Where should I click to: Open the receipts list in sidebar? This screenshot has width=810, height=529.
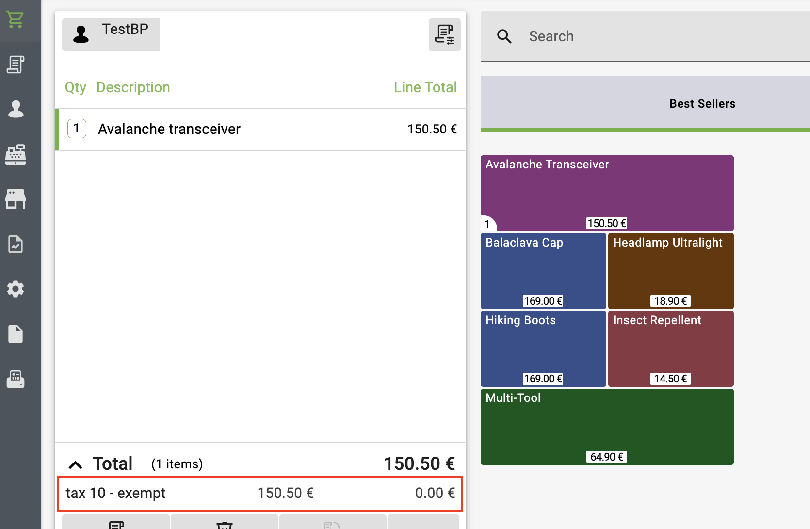pyautogui.click(x=15, y=65)
